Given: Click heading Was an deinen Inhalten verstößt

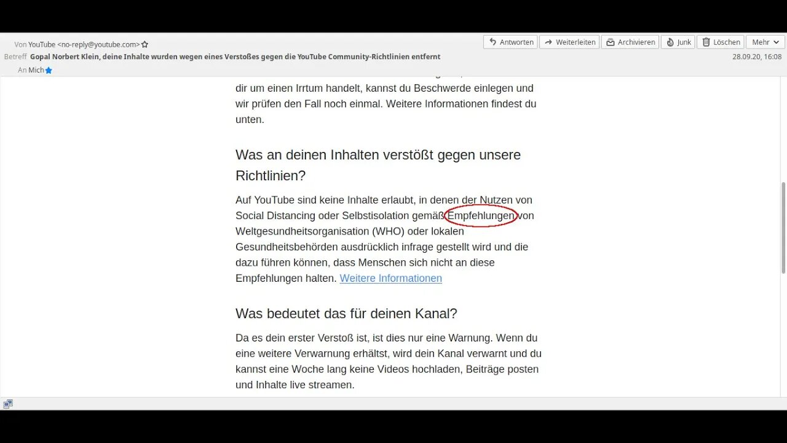Looking at the screenshot, I should tap(378, 165).
